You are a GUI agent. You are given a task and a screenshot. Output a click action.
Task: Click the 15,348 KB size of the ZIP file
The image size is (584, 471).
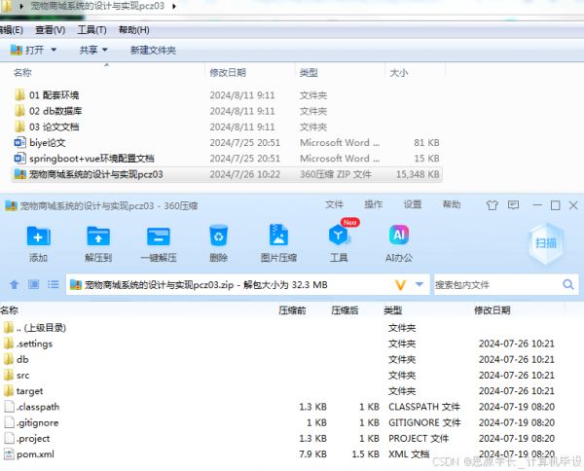418,174
